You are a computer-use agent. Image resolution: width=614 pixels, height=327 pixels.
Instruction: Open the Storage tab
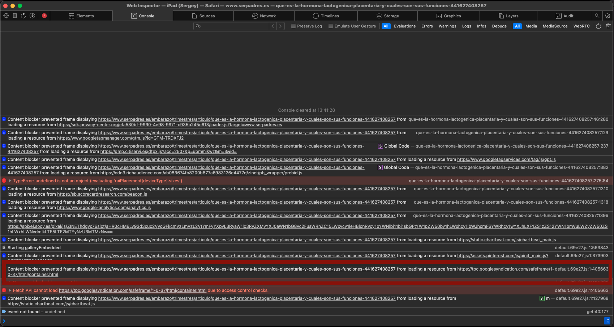tap(388, 16)
